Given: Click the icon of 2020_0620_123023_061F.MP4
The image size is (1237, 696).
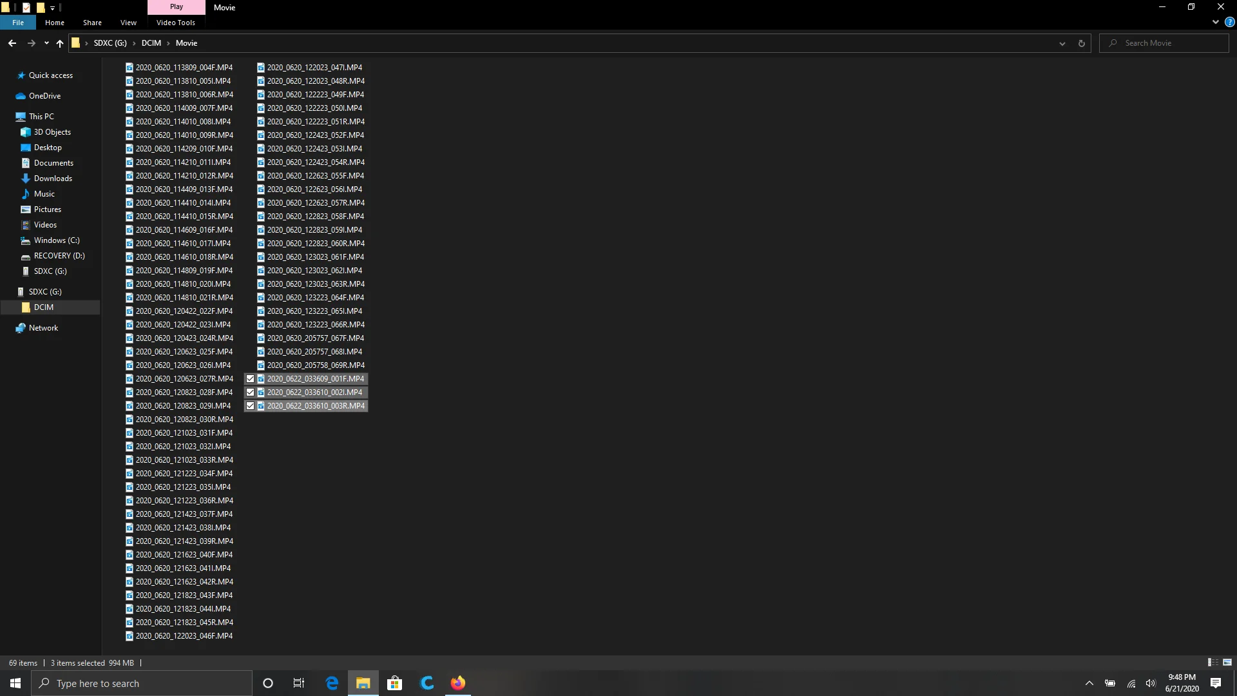Looking at the screenshot, I should pos(261,257).
